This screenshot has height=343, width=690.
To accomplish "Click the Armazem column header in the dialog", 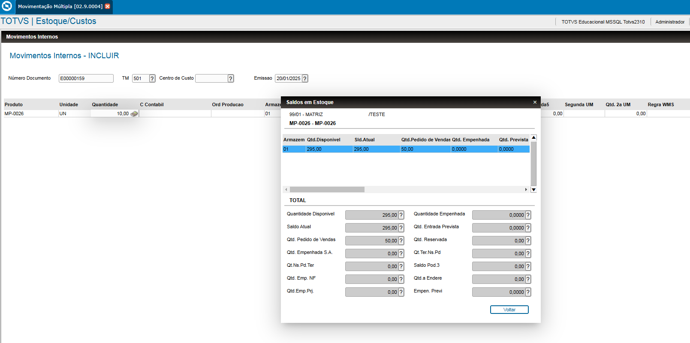I will click(x=294, y=140).
